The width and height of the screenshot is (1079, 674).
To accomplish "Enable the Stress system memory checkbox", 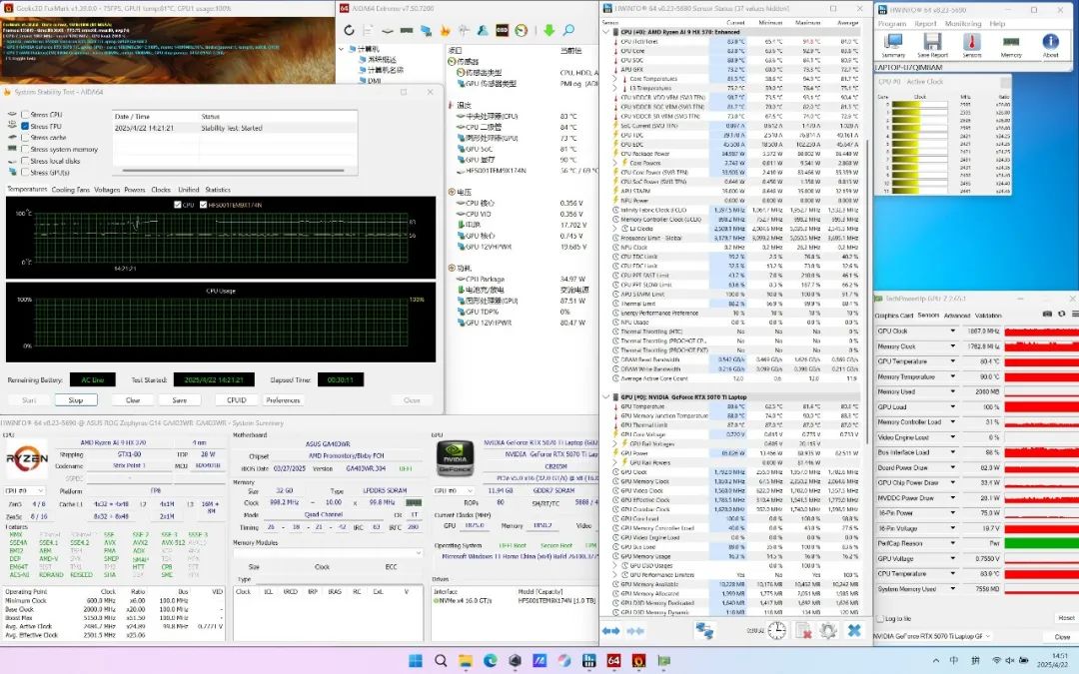I will 25,149.
